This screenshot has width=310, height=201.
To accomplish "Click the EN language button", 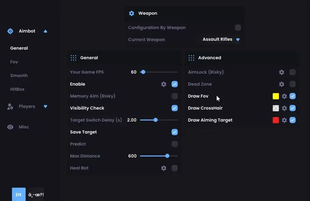I will [19, 194].
